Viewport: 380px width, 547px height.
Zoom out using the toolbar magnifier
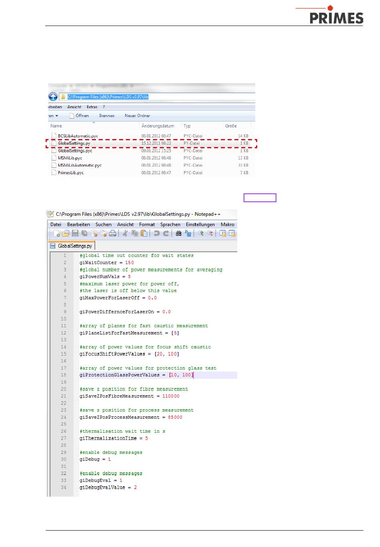point(210,234)
